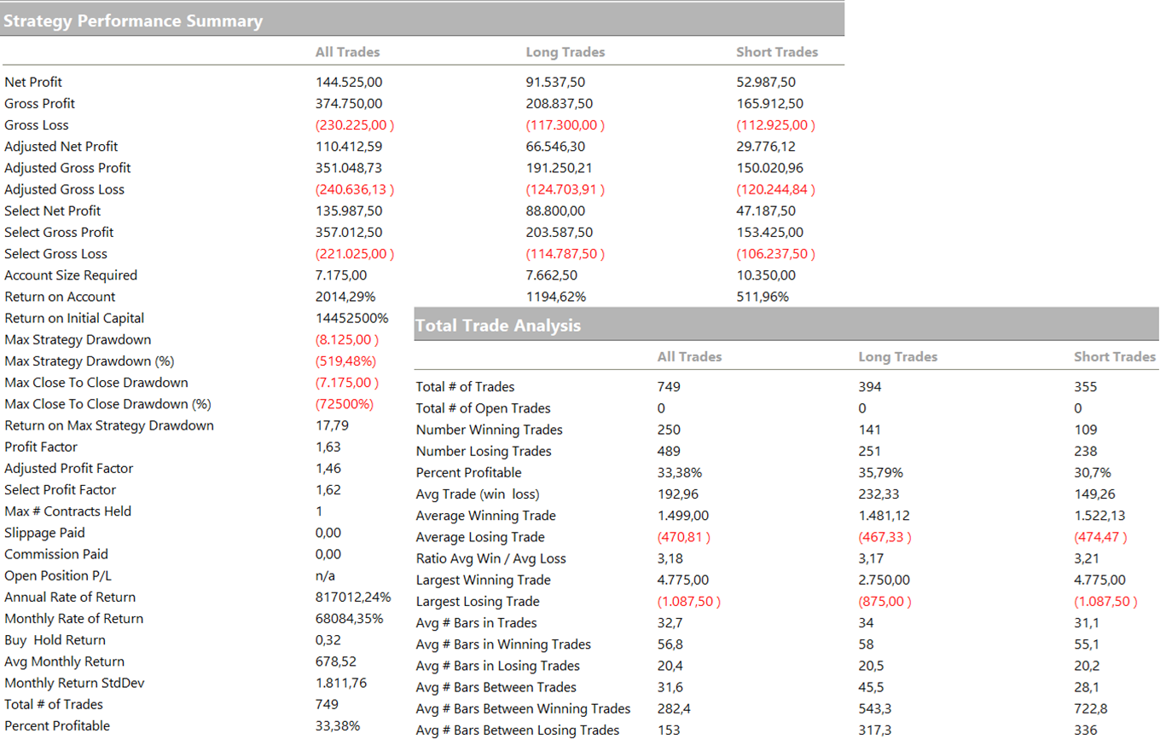Screen dimensions: 1160x745
Task: Select the Average Losing Trade label
Action: (x=480, y=537)
